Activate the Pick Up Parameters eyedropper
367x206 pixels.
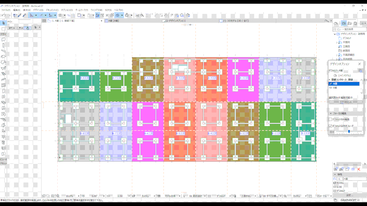(20, 15)
